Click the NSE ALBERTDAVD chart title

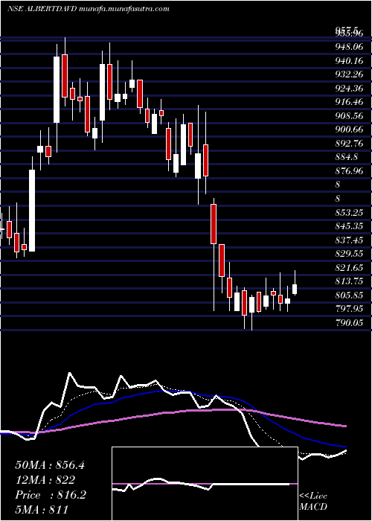(88, 9)
